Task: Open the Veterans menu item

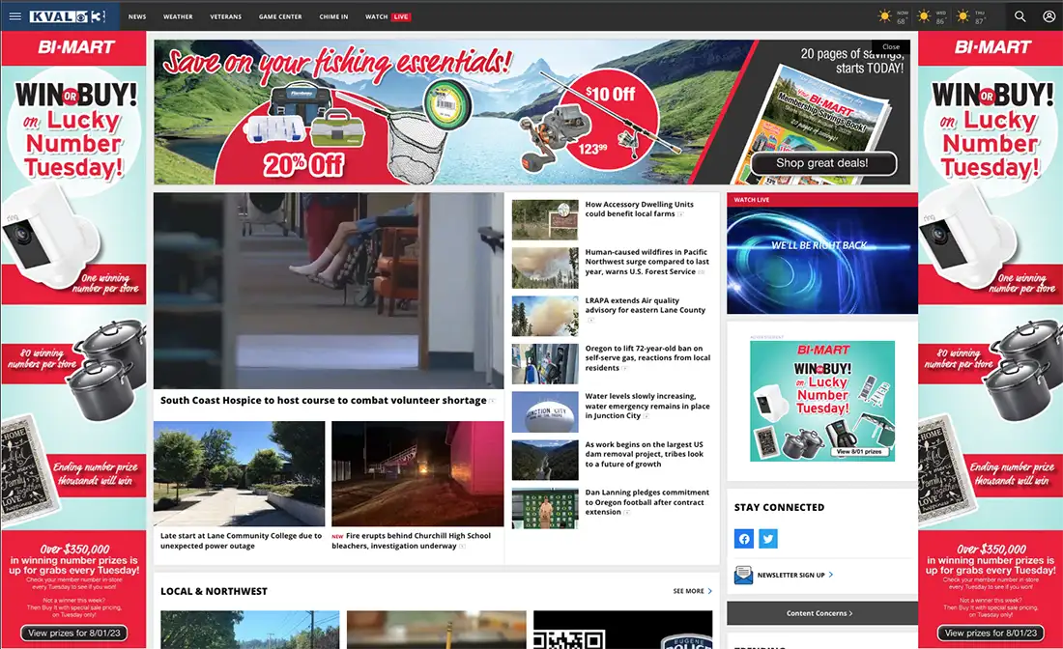Action: 226,17
